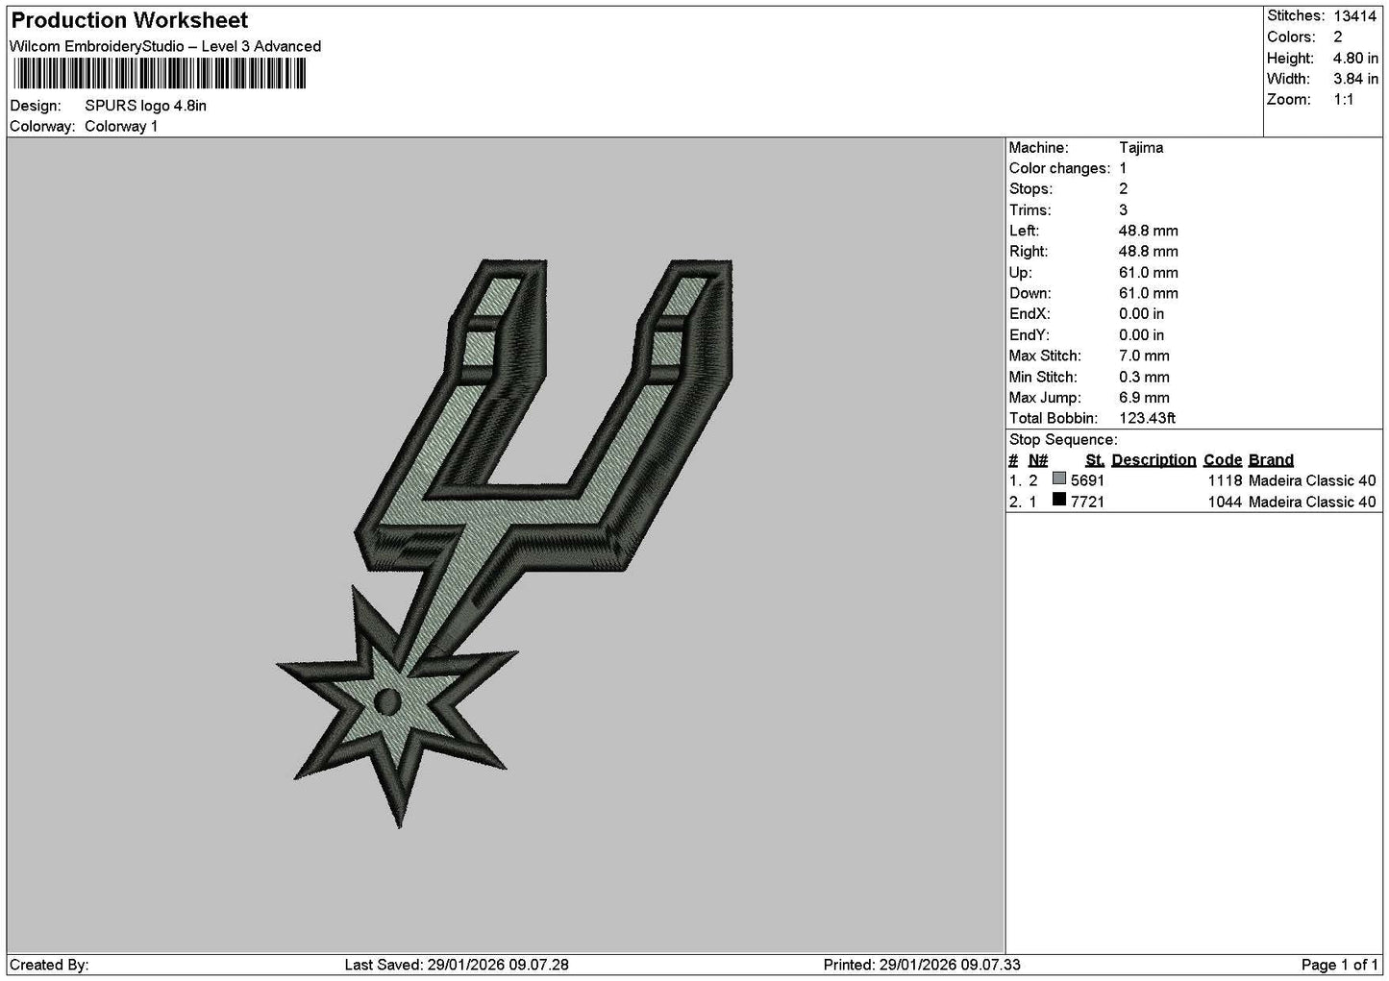Click the Total Bobbin value 123.43ft
1389x981 pixels.
click(1147, 419)
